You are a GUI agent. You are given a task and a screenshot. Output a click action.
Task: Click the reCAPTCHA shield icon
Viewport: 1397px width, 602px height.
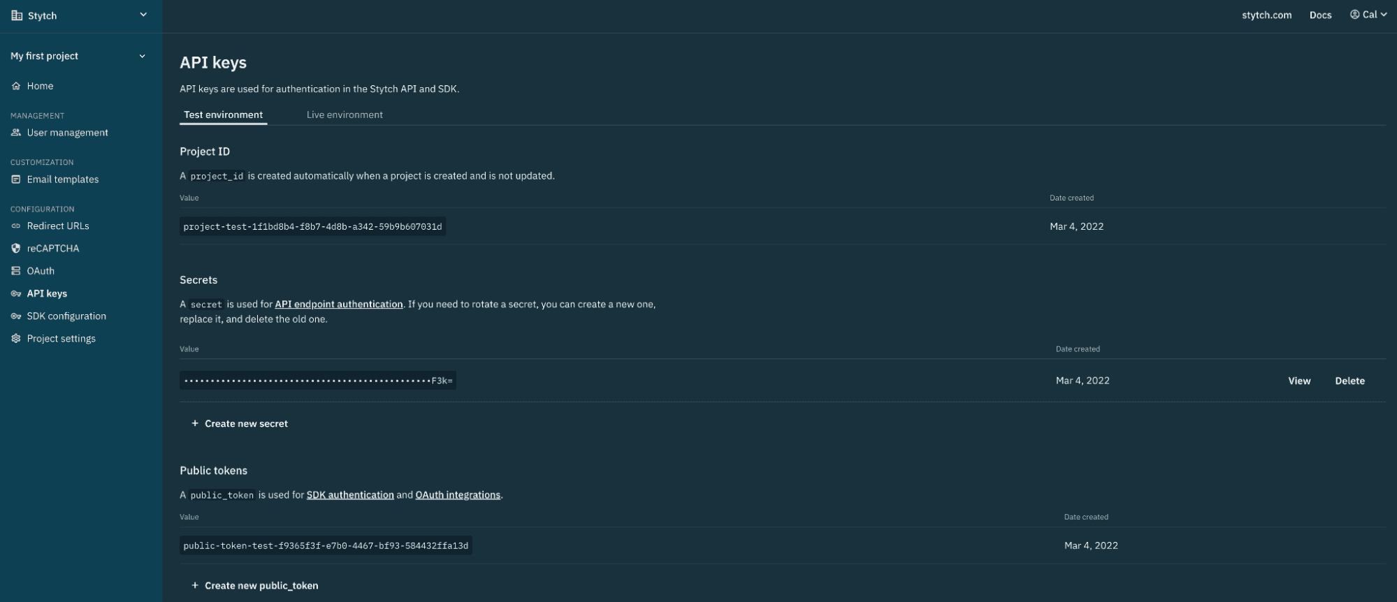(x=16, y=249)
